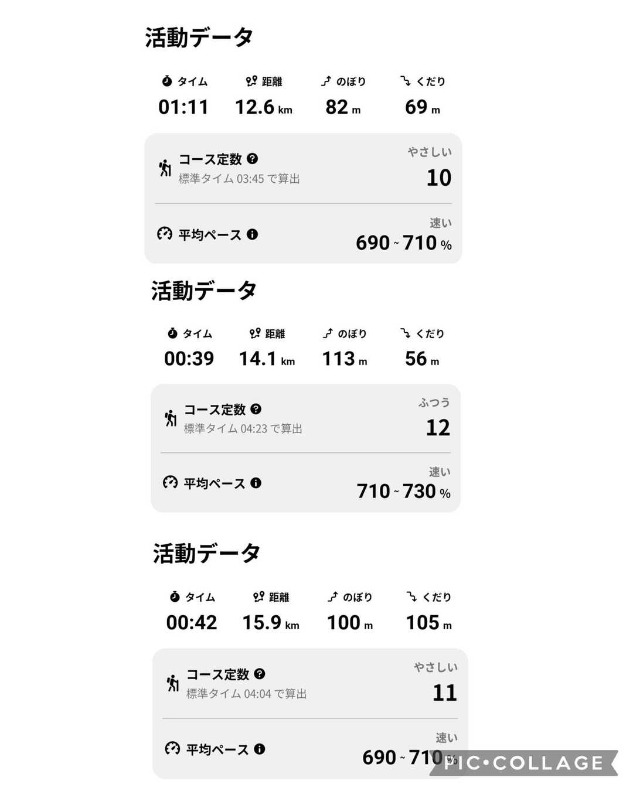This screenshot has height=791, width=633.
Task: Tap the course constant value 10
Action: [x=439, y=178]
